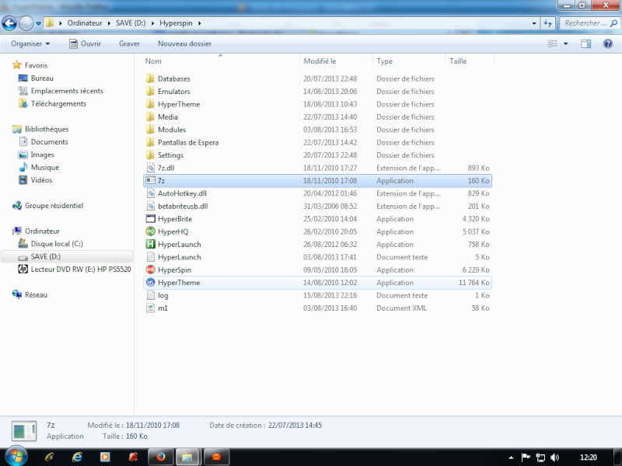The image size is (622, 466).
Task: Click SAVE (D:) in the address bar
Action: [x=131, y=23]
